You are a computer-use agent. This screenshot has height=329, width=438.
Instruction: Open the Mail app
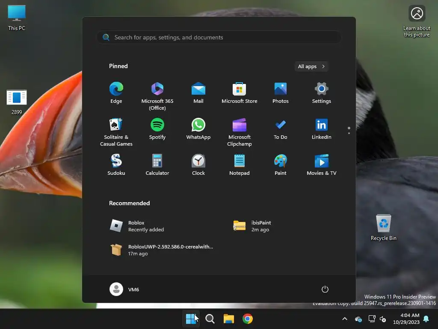point(198,93)
